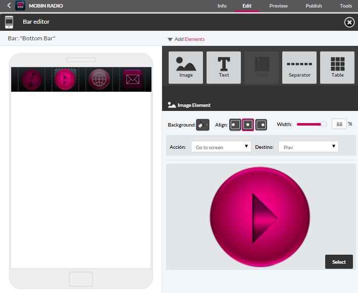This screenshot has height=293, width=358.
Task: Switch to the Info tab
Action: [222, 6]
